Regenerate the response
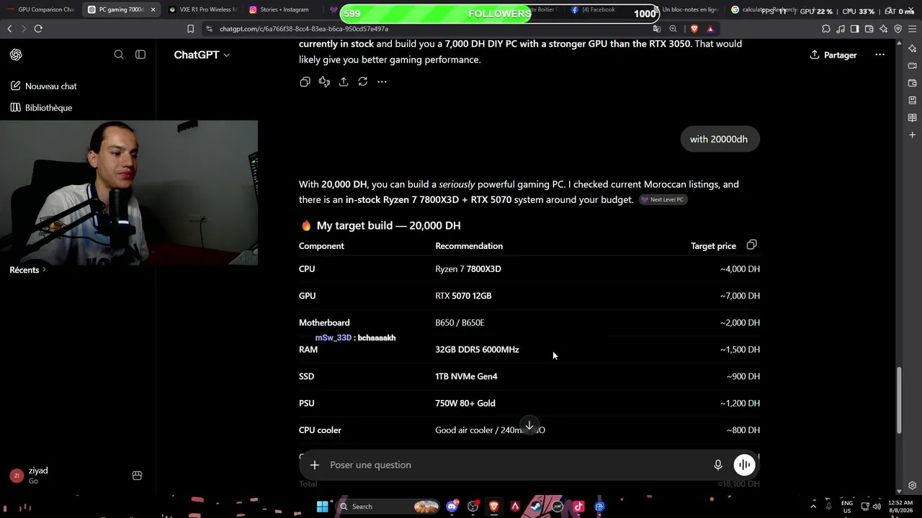 point(363,82)
